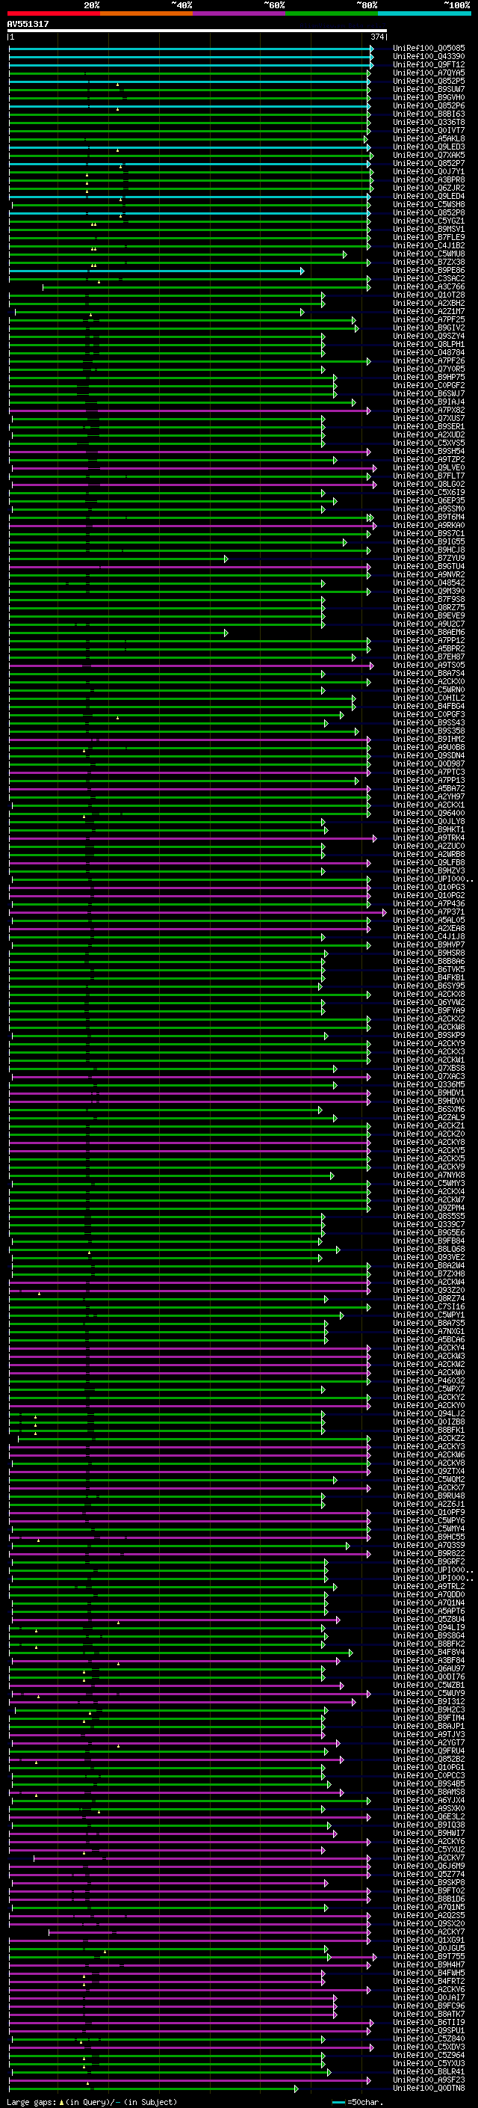Viewport: 478px width, 2108px height.
Task: Click the cyan =50char. scale bar
Action: tap(339, 2101)
